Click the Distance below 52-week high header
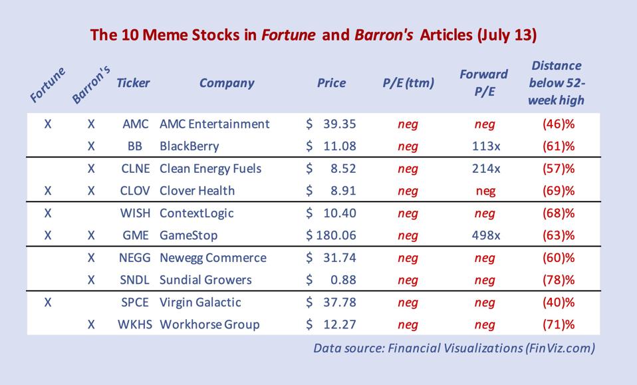 tap(557, 83)
